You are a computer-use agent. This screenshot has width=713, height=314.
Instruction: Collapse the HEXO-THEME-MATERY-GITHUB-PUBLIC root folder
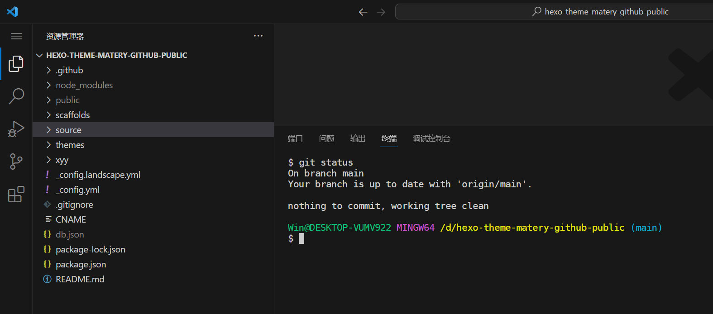point(39,55)
